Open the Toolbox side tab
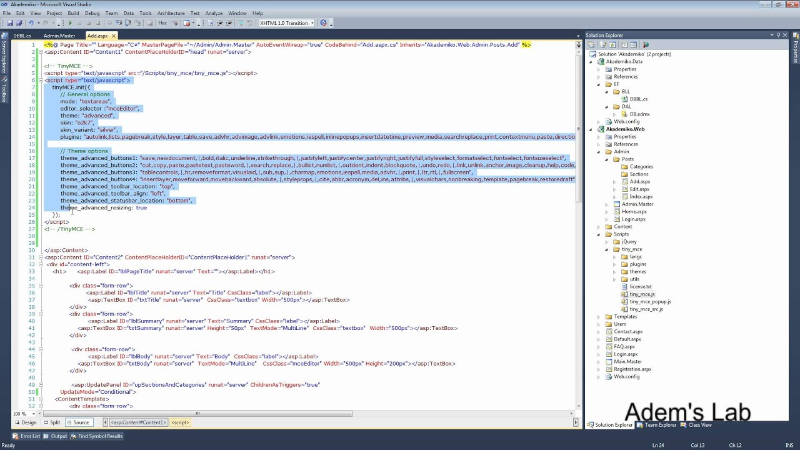The image size is (800, 450). point(4,90)
